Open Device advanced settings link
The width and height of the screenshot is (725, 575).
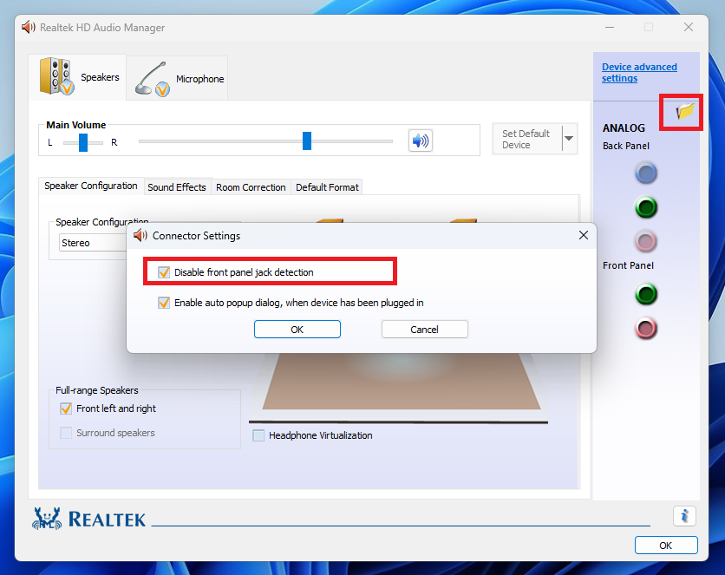(x=639, y=73)
